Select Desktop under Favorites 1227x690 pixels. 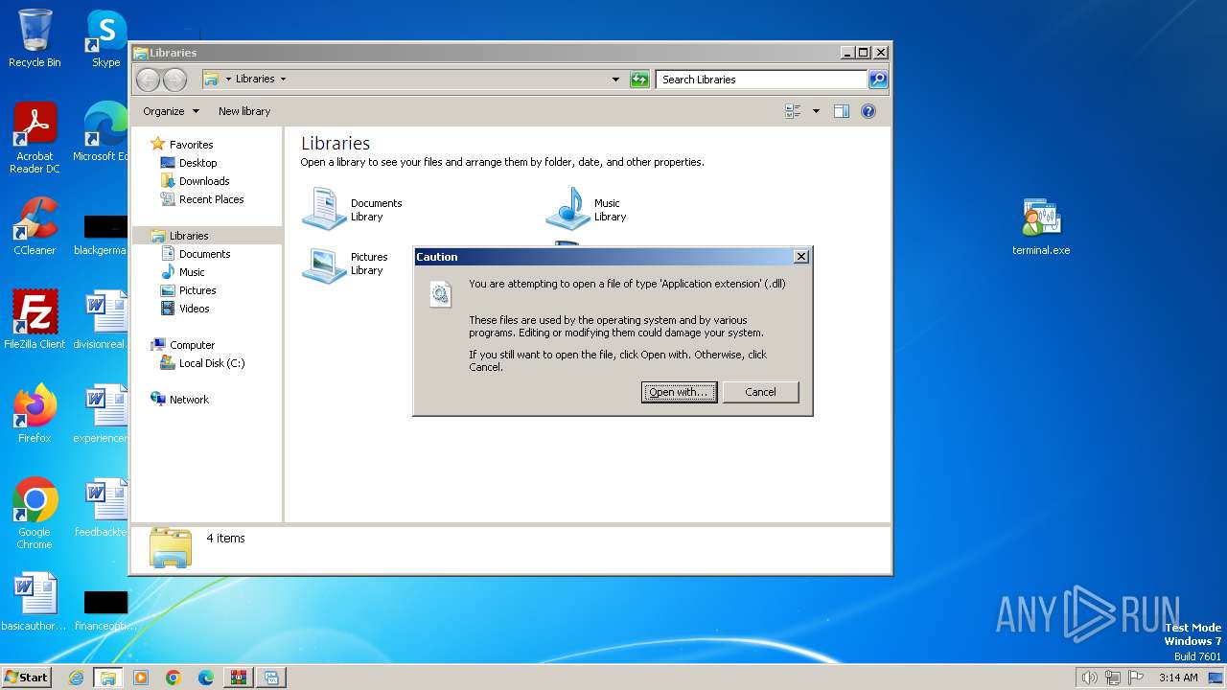click(197, 163)
